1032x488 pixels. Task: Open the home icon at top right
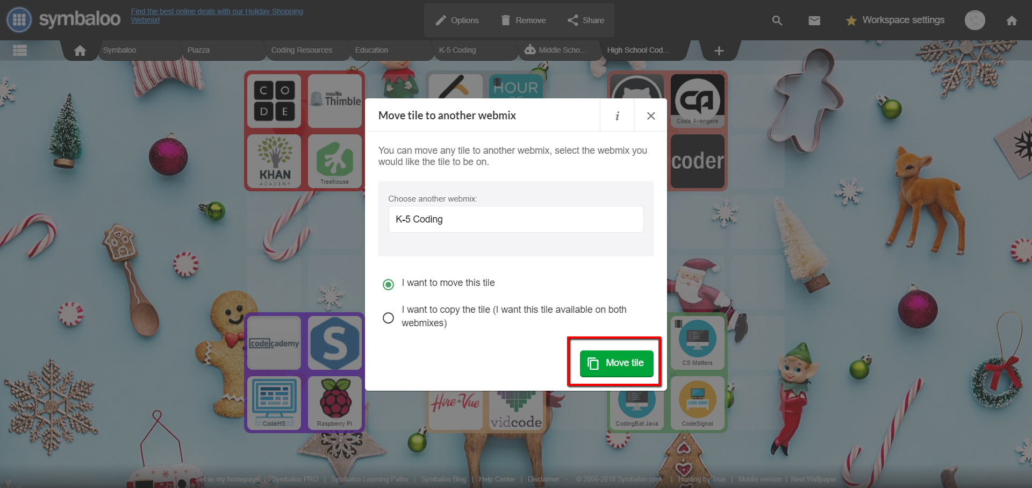click(x=1012, y=20)
